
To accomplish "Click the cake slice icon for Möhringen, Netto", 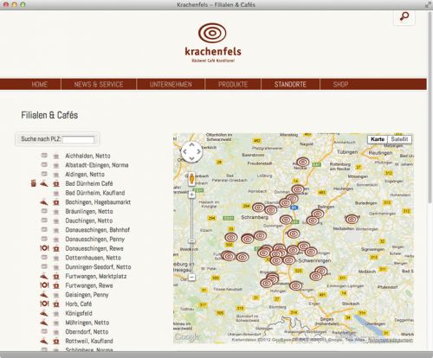I will pyautogui.click(x=44, y=323).
